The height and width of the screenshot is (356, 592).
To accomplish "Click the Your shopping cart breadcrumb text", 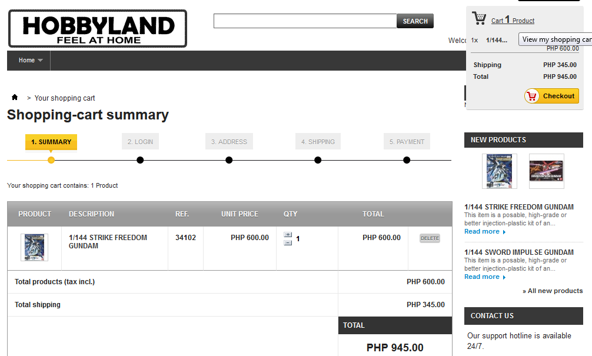I will click(65, 98).
